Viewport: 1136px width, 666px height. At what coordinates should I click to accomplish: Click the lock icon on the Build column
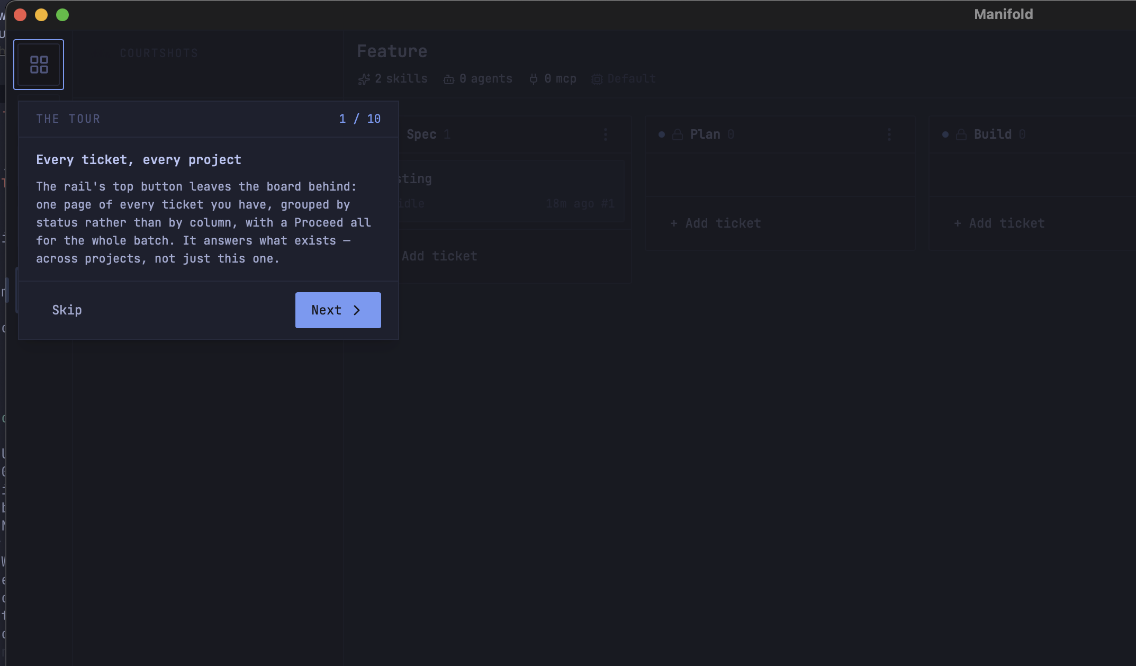coord(961,134)
